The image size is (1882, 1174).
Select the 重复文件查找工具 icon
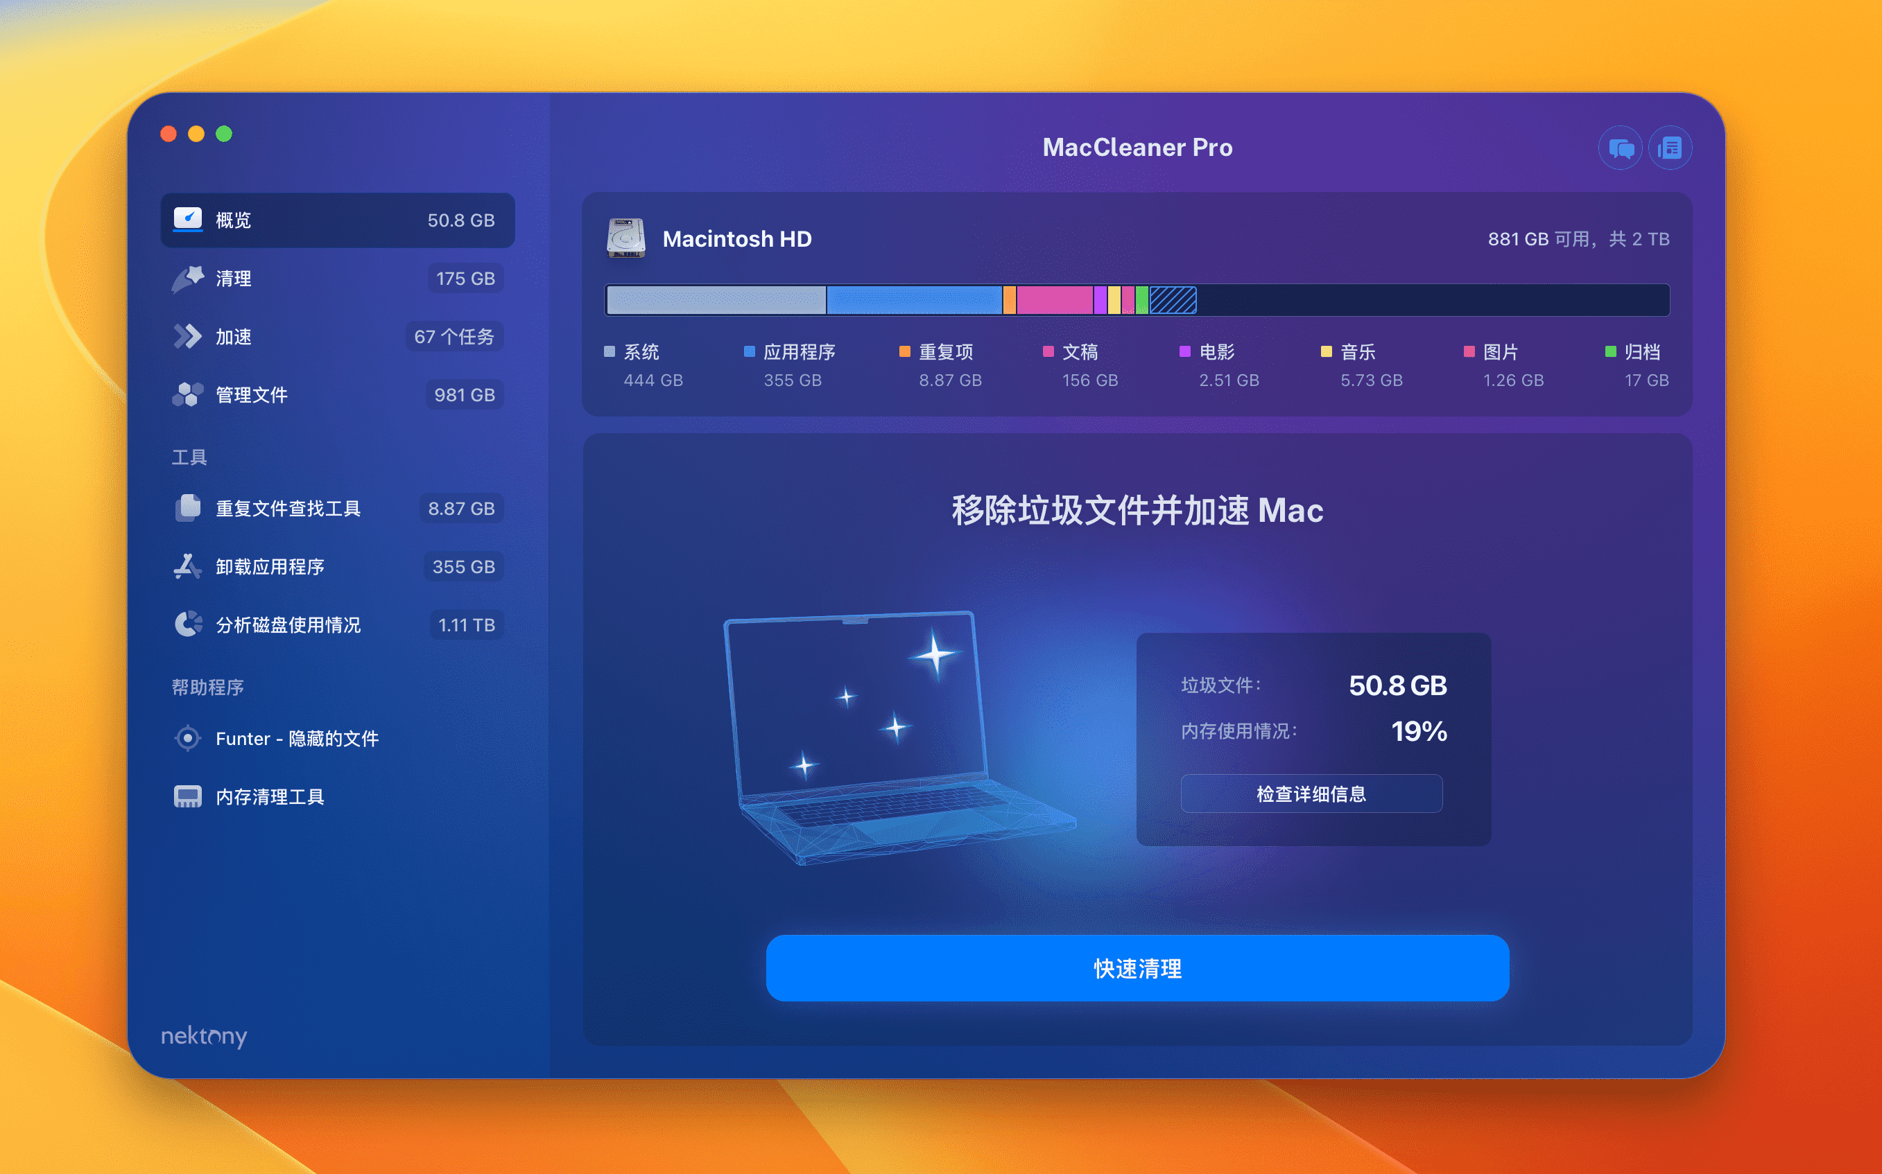pyautogui.click(x=185, y=507)
